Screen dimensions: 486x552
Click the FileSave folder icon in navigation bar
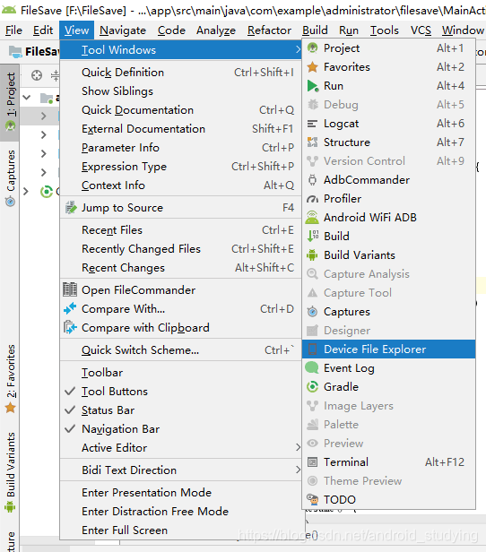coord(15,52)
